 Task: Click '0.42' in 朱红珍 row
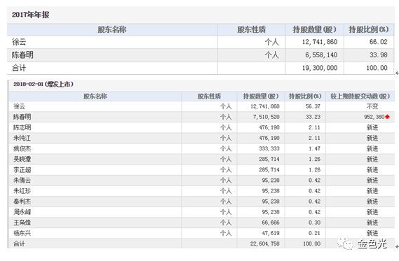(314, 191)
